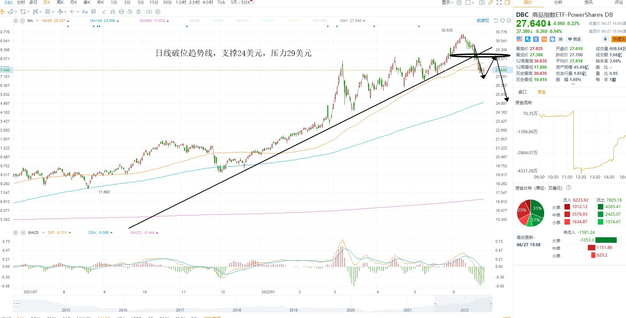Screen dimensions: 626x318
Task: Add DBC to 自选 watchlist
Action: click(574, 39)
